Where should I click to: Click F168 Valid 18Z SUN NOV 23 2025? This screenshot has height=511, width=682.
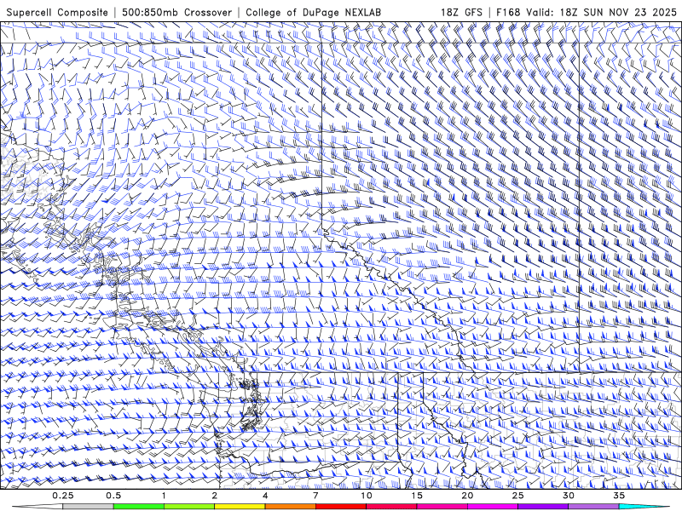click(587, 12)
